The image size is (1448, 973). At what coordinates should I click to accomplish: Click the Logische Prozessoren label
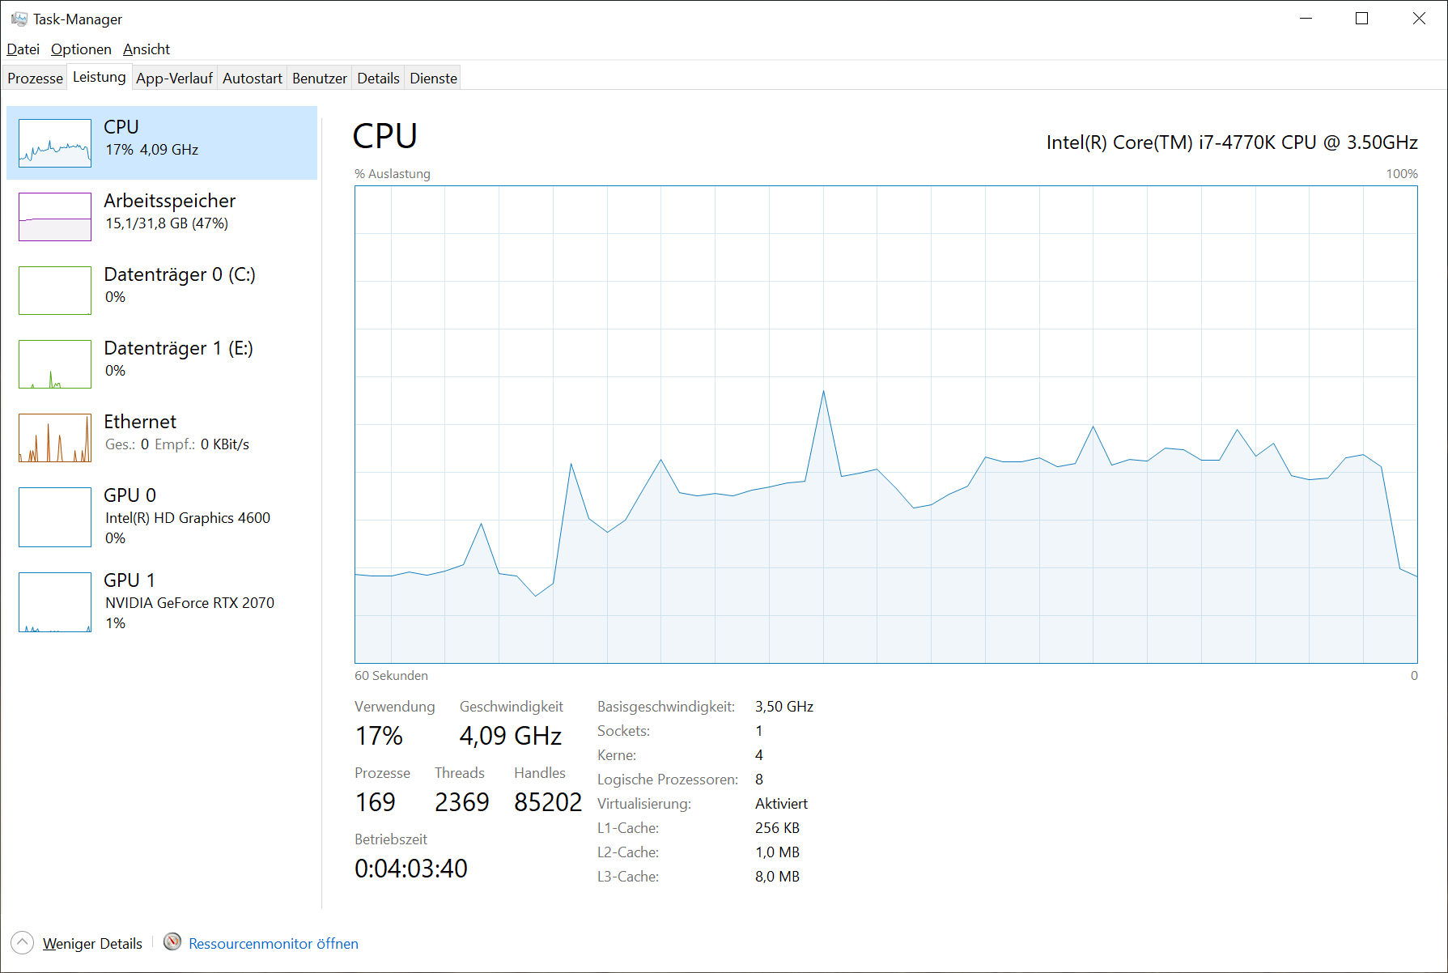pos(668,780)
